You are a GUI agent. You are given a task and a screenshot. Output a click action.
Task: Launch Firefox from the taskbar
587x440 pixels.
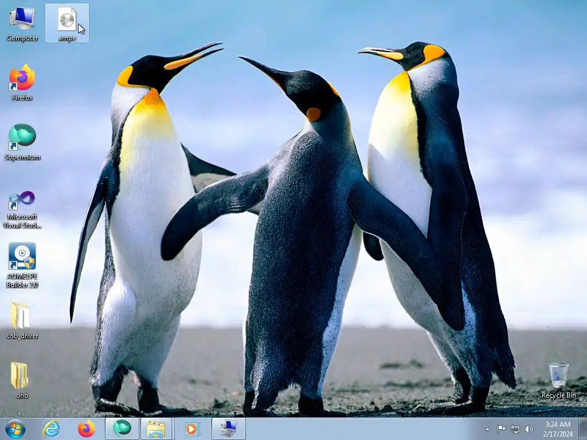coord(87,429)
